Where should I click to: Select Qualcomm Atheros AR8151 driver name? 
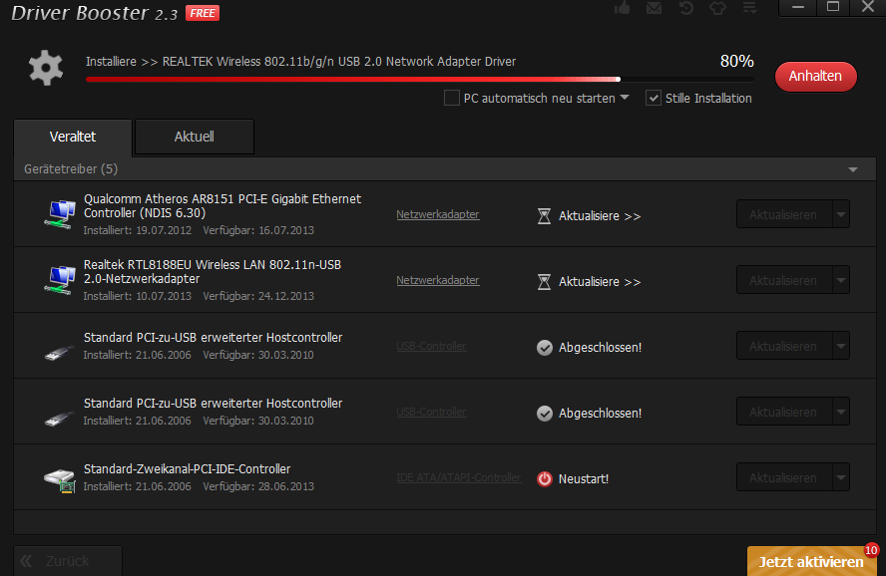point(222,206)
